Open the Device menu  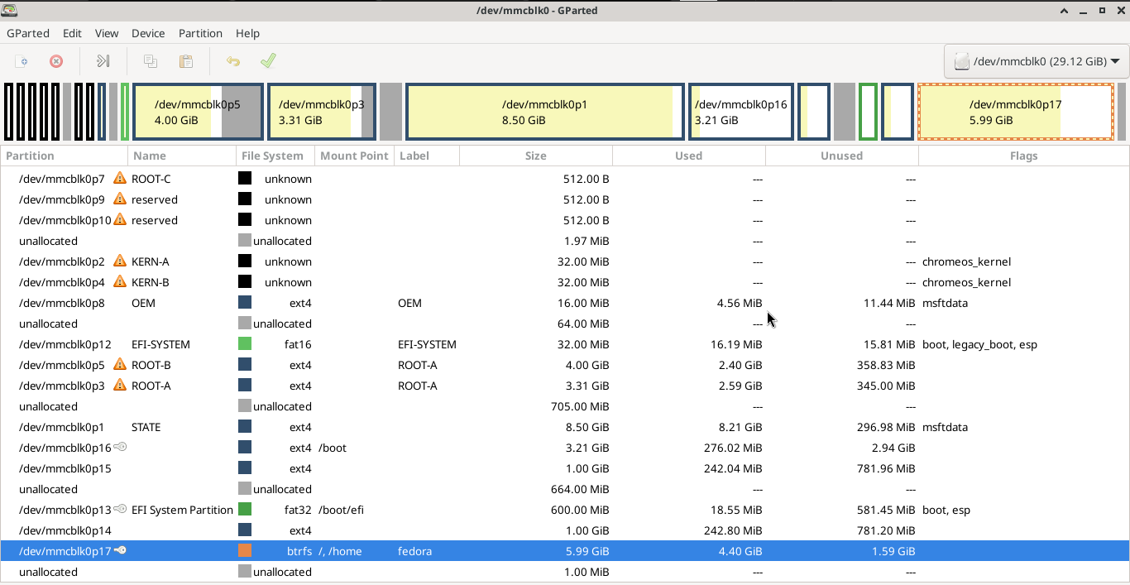pyautogui.click(x=148, y=33)
